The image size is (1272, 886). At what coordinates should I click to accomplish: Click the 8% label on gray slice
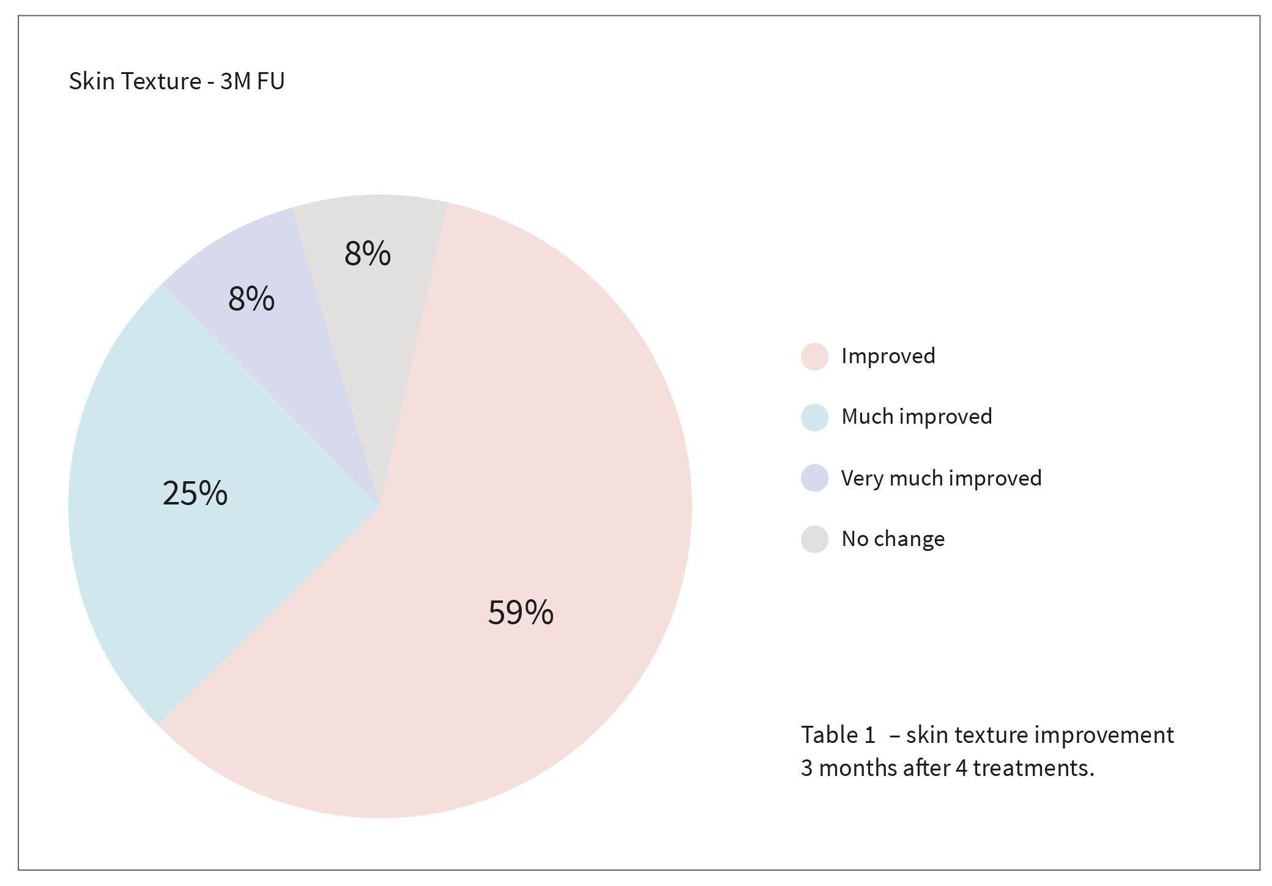(367, 253)
